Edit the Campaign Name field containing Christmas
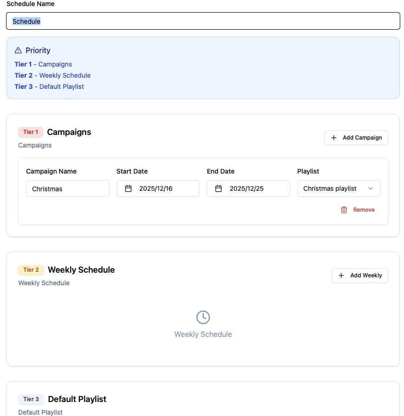The height and width of the screenshot is (416, 404). click(67, 188)
